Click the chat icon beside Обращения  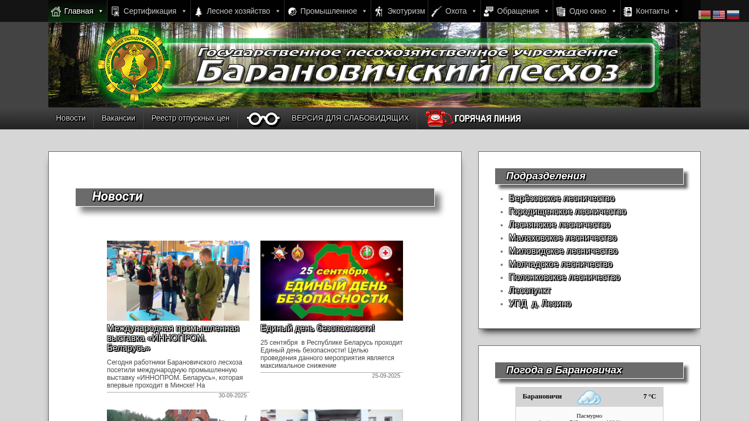(489, 11)
